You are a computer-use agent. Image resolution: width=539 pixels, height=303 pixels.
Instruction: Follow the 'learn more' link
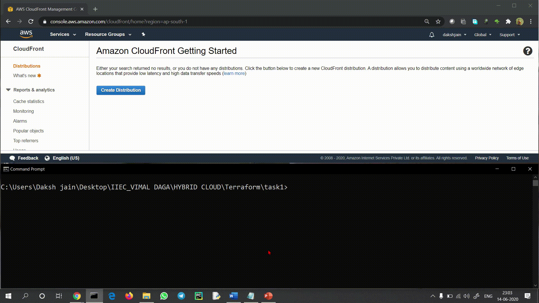coord(234,74)
